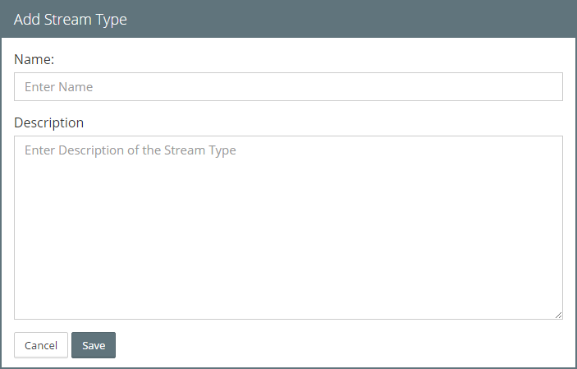Image resolution: width=577 pixels, height=369 pixels.
Task: Select the "Enter Name" placeholder box
Action: 288,86
